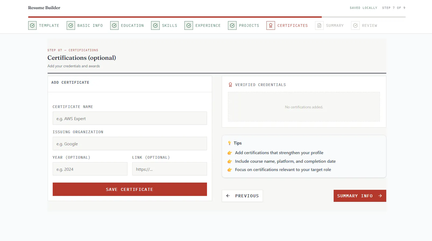Go to the Review step tab
This screenshot has width=432, height=241.
click(364, 25)
